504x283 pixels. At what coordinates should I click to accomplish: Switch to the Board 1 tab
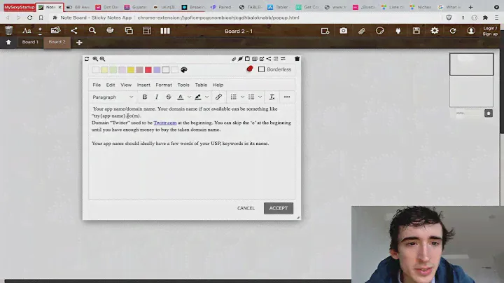pyautogui.click(x=30, y=42)
